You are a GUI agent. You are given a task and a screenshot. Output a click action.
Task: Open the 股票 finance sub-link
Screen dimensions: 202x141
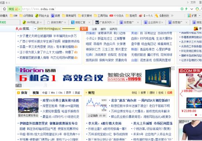tap(143, 93)
